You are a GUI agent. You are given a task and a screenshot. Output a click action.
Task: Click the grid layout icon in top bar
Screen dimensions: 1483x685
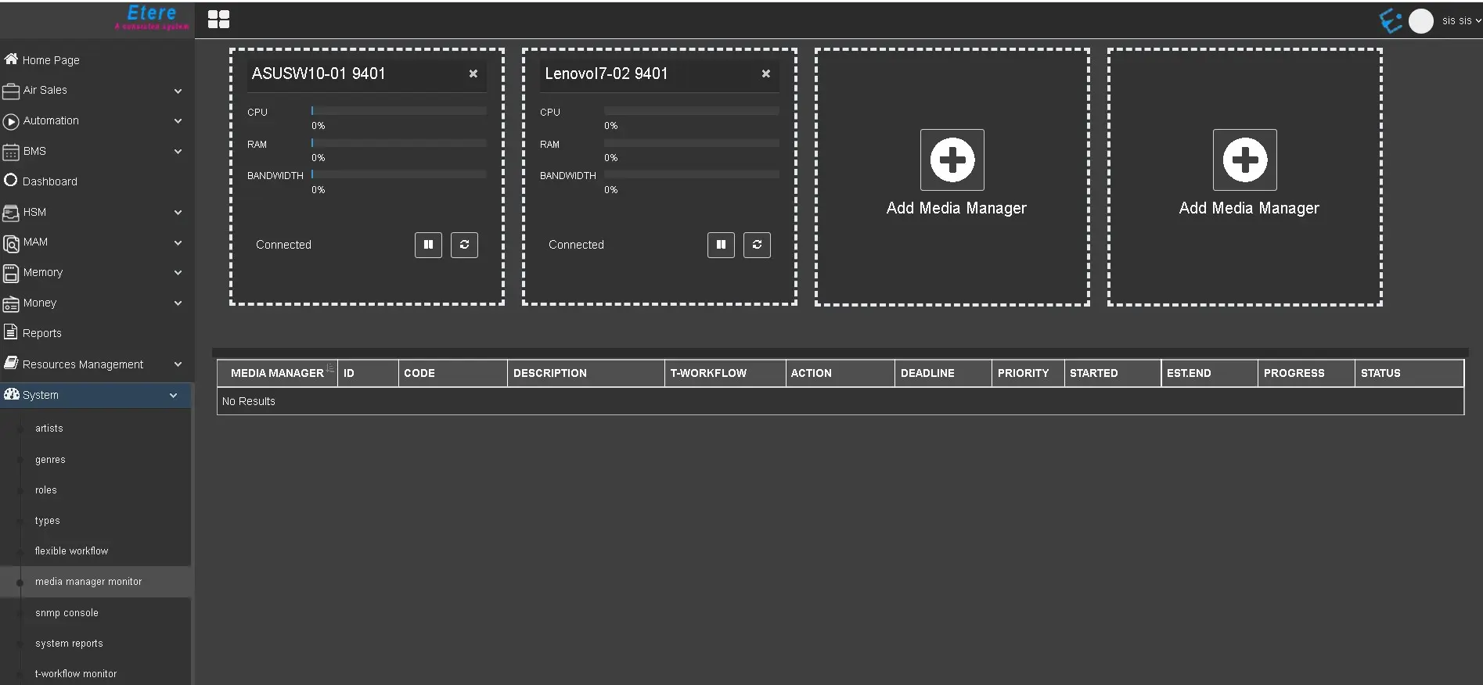click(218, 20)
